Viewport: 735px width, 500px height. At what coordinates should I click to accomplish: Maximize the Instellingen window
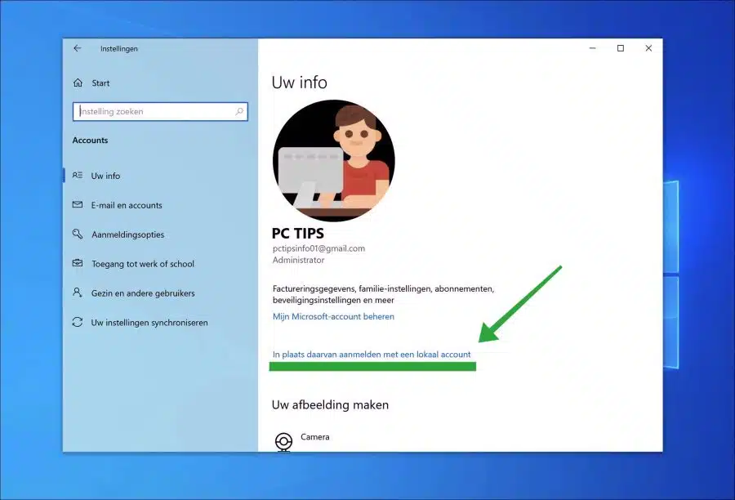621,48
